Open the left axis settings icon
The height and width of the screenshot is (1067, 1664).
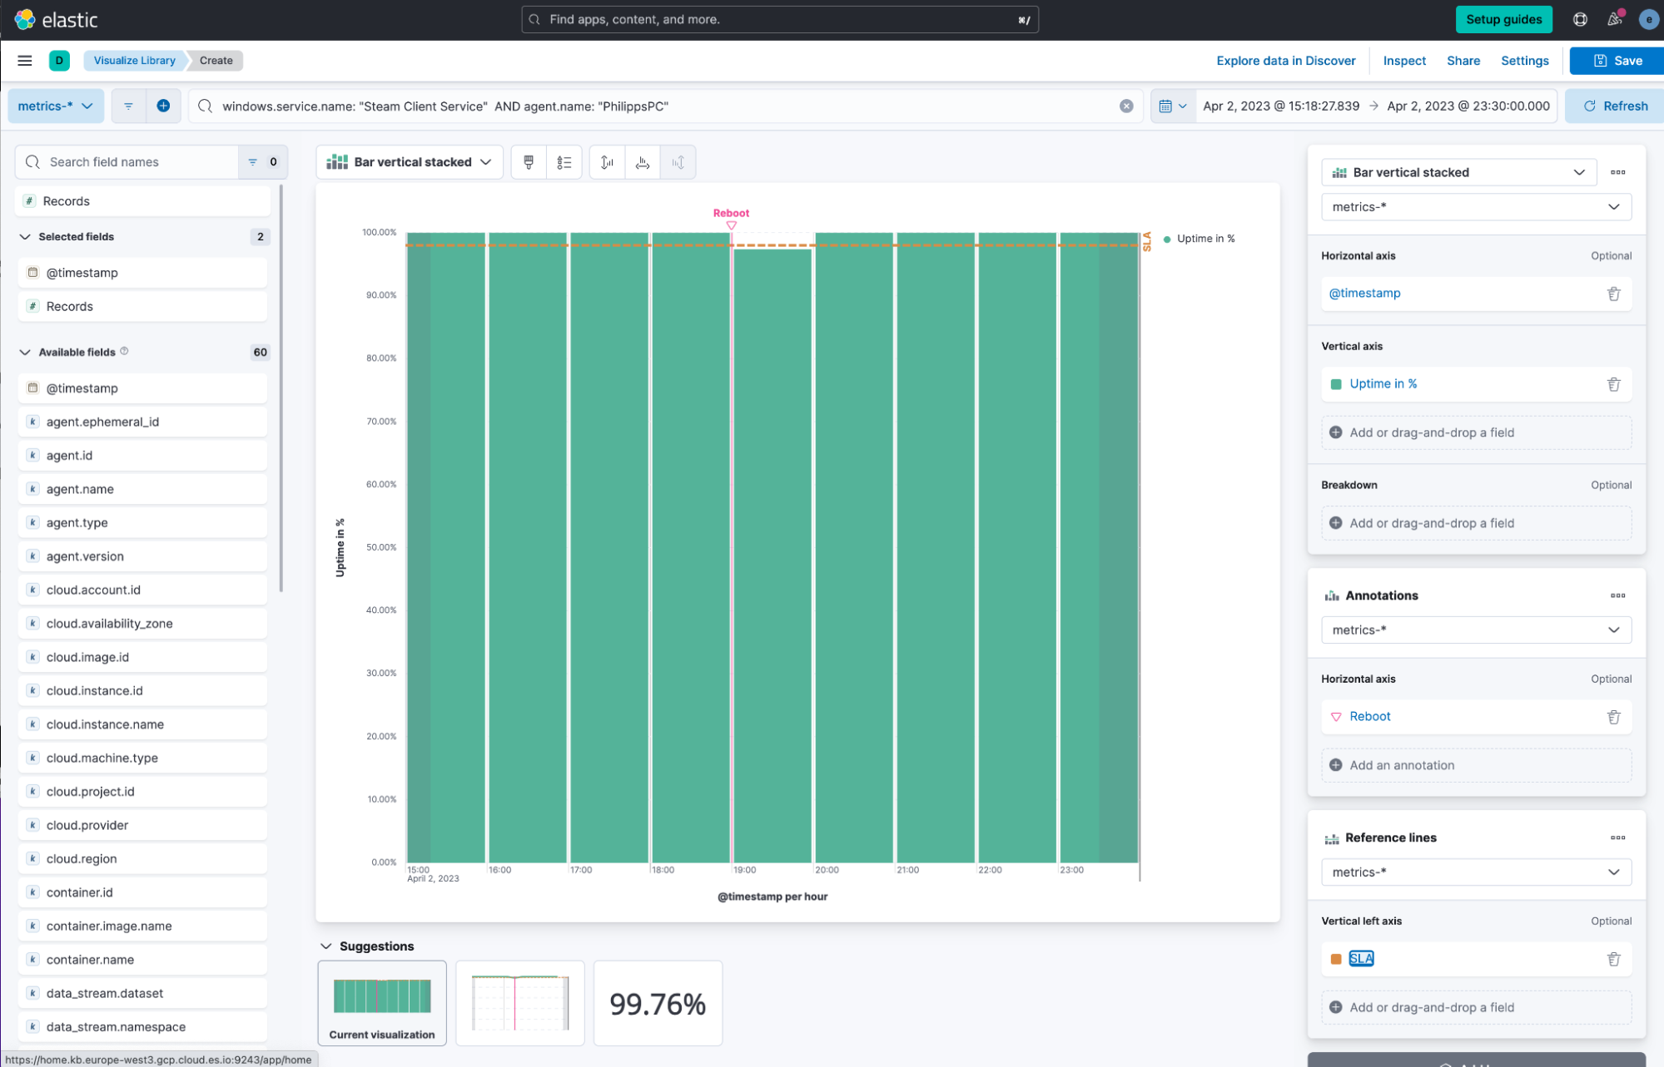coord(607,162)
